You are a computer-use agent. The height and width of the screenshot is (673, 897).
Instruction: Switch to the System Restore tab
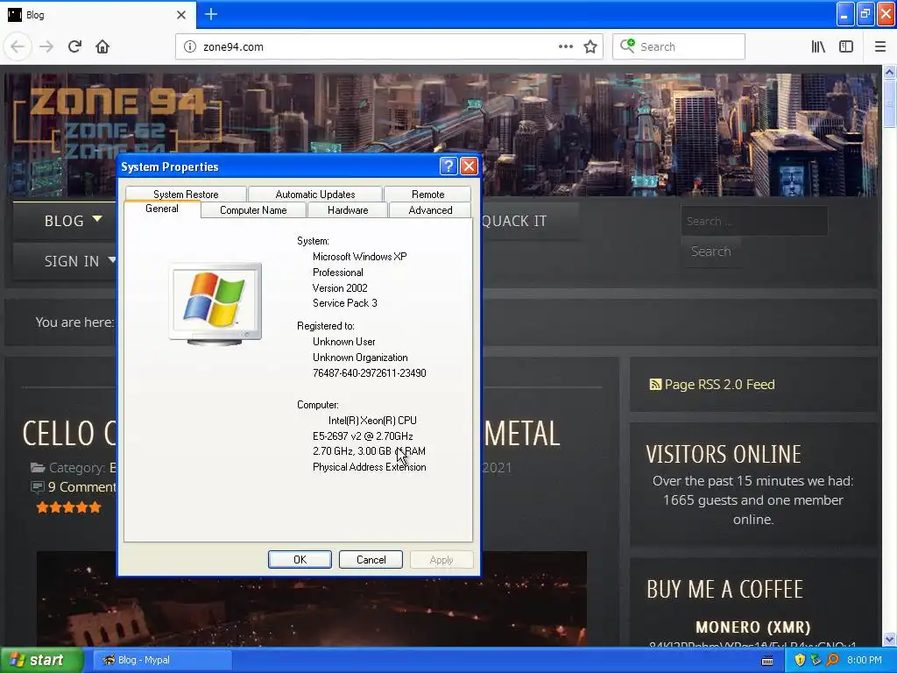pyautogui.click(x=186, y=194)
